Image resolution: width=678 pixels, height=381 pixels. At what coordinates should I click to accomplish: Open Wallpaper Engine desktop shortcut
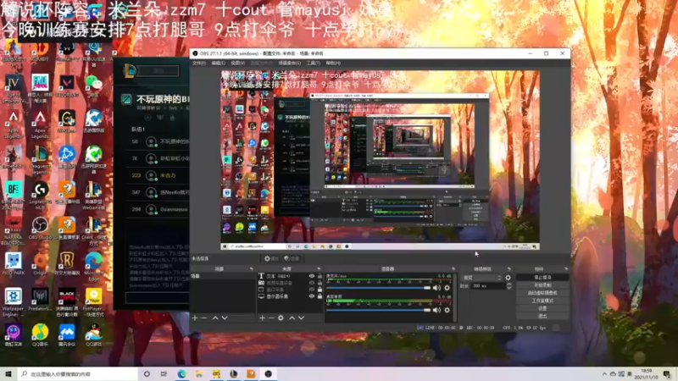coord(13,301)
